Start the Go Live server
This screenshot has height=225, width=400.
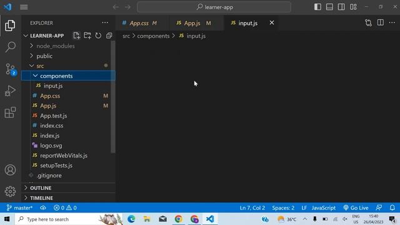tap(356, 208)
